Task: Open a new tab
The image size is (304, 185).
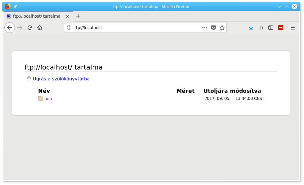Action: 78,16
